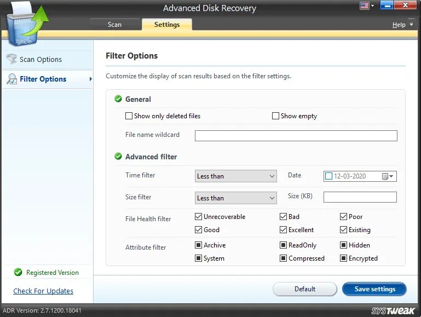This screenshot has width=421, height=317.
Task: Select the Settings tab
Action: pos(167,25)
